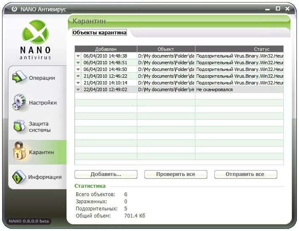Click the Проверить все button
This screenshot has height=231, width=299.
point(176,174)
